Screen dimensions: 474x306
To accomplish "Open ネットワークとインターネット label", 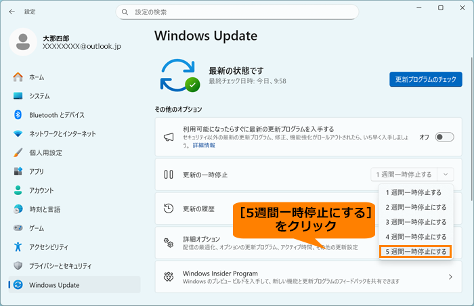I will (x=62, y=133).
